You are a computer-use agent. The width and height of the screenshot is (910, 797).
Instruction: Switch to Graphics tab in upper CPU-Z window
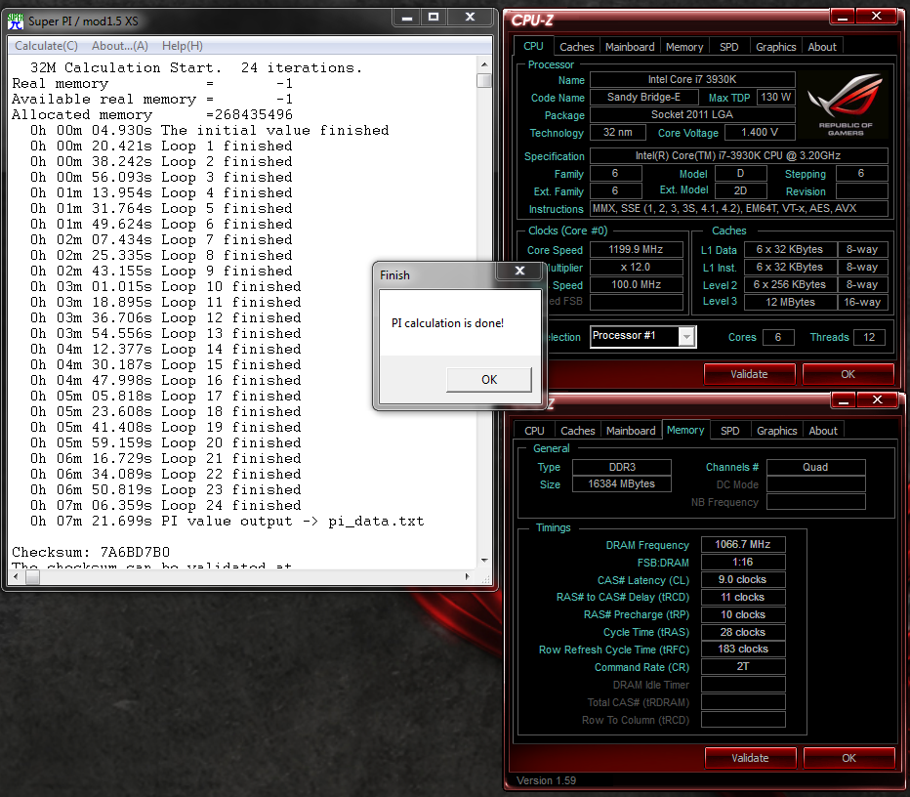click(775, 47)
